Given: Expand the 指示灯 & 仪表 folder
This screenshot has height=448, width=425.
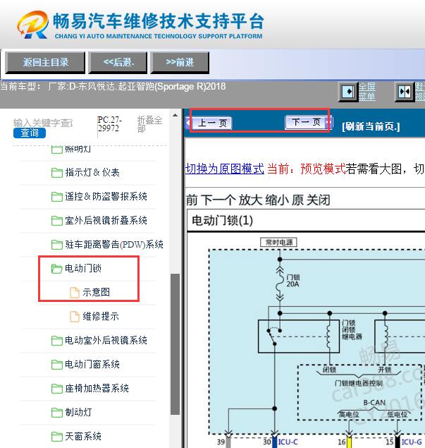Looking at the screenshot, I should (x=92, y=173).
